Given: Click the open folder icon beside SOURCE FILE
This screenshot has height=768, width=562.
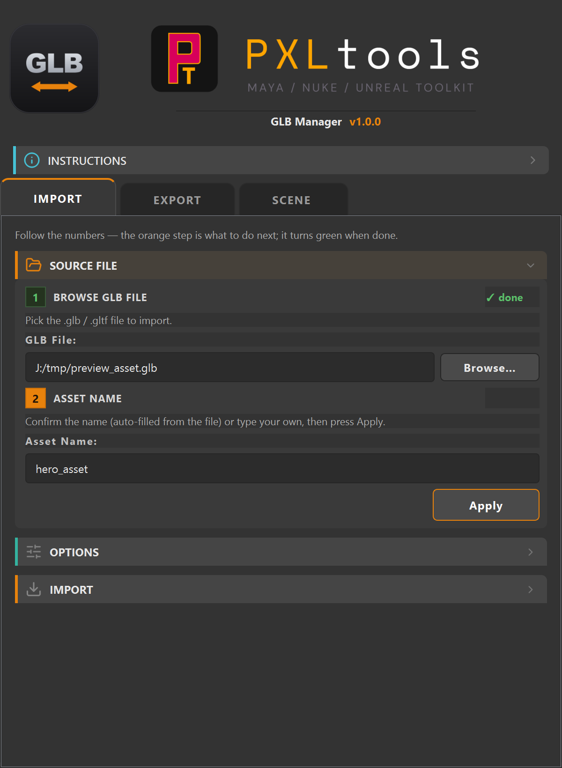Looking at the screenshot, I should (33, 265).
